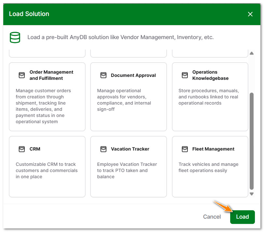This screenshot has width=264, height=232.
Task: Click the scrollbar up arrow
Action: (x=252, y=53)
